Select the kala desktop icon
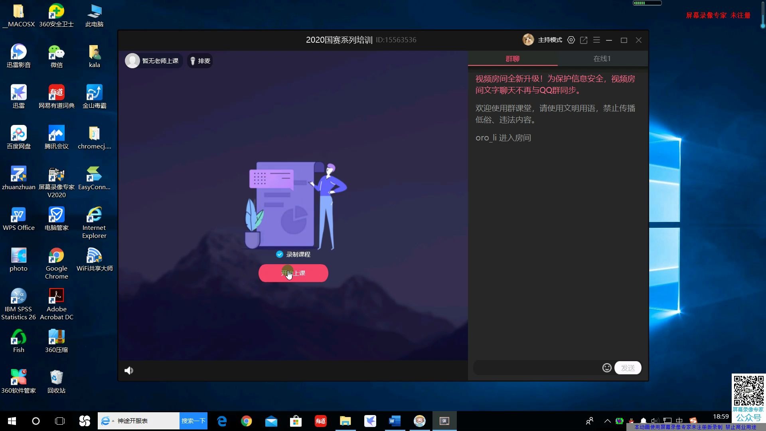The height and width of the screenshot is (431, 766). point(94,56)
